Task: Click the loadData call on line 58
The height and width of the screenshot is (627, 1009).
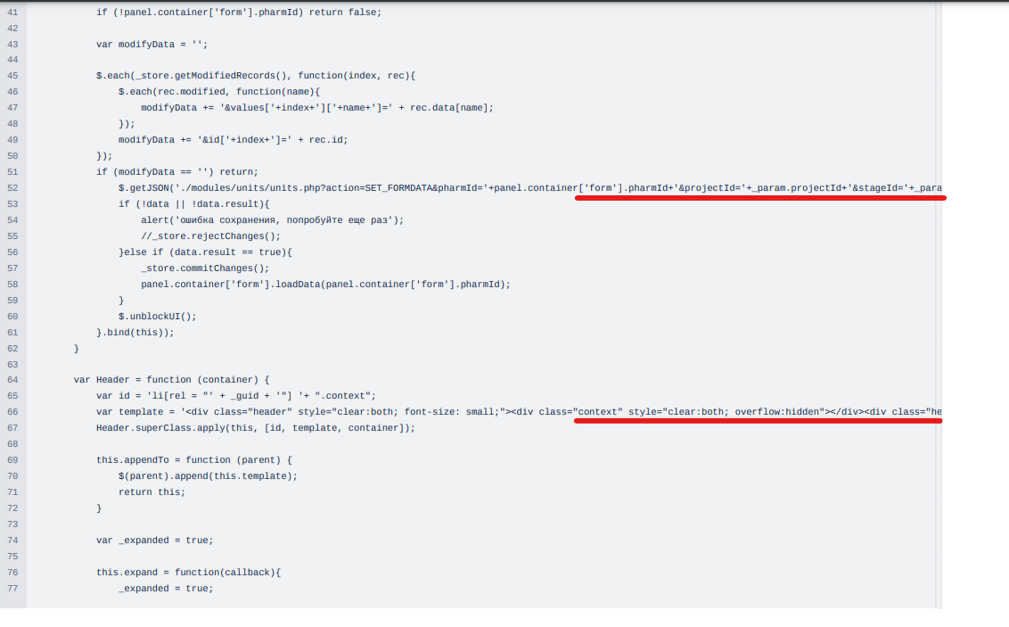Action: tap(312, 284)
